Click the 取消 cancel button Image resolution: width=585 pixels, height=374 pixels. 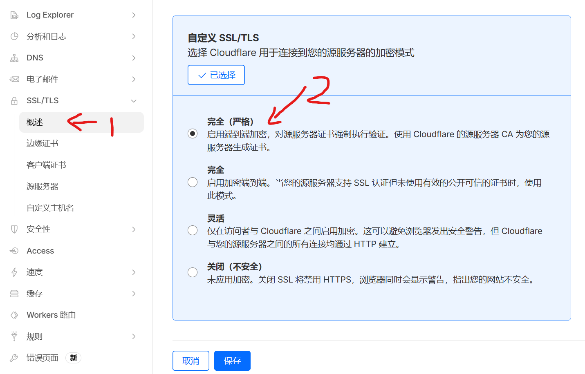pos(191,361)
